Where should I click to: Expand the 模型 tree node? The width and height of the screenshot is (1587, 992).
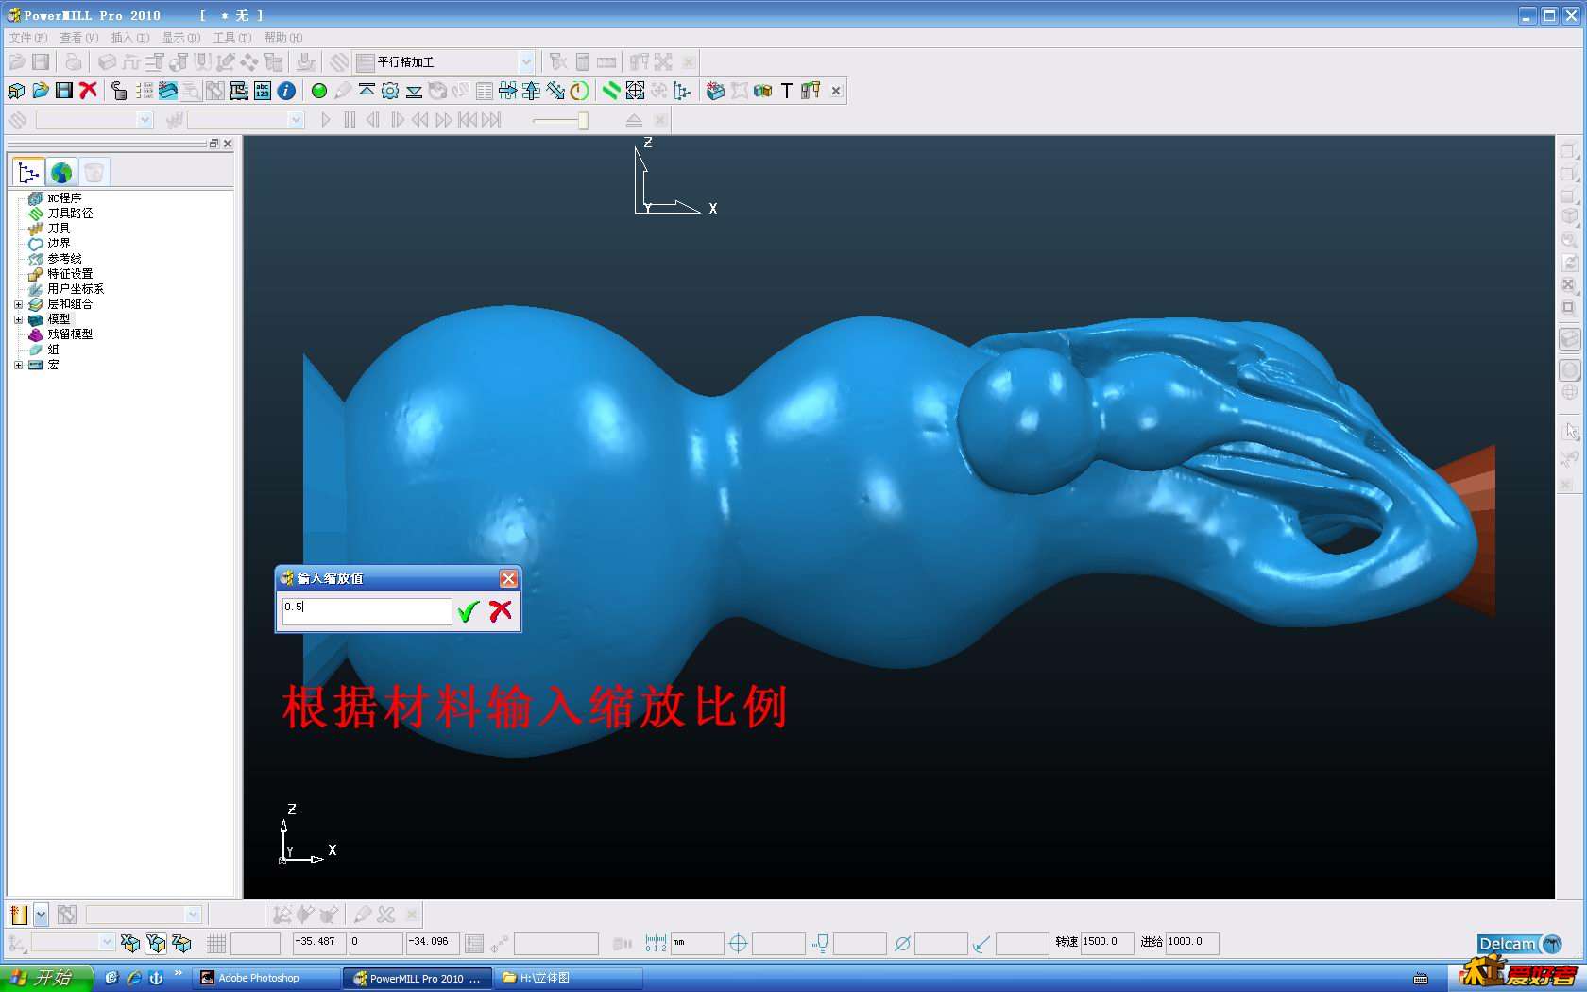click(18, 319)
